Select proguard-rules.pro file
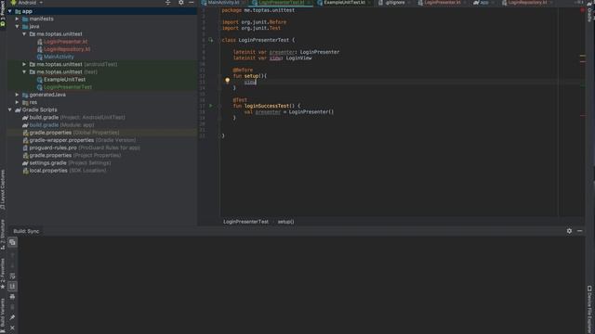The height and width of the screenshot is (334, 595). 85,148
